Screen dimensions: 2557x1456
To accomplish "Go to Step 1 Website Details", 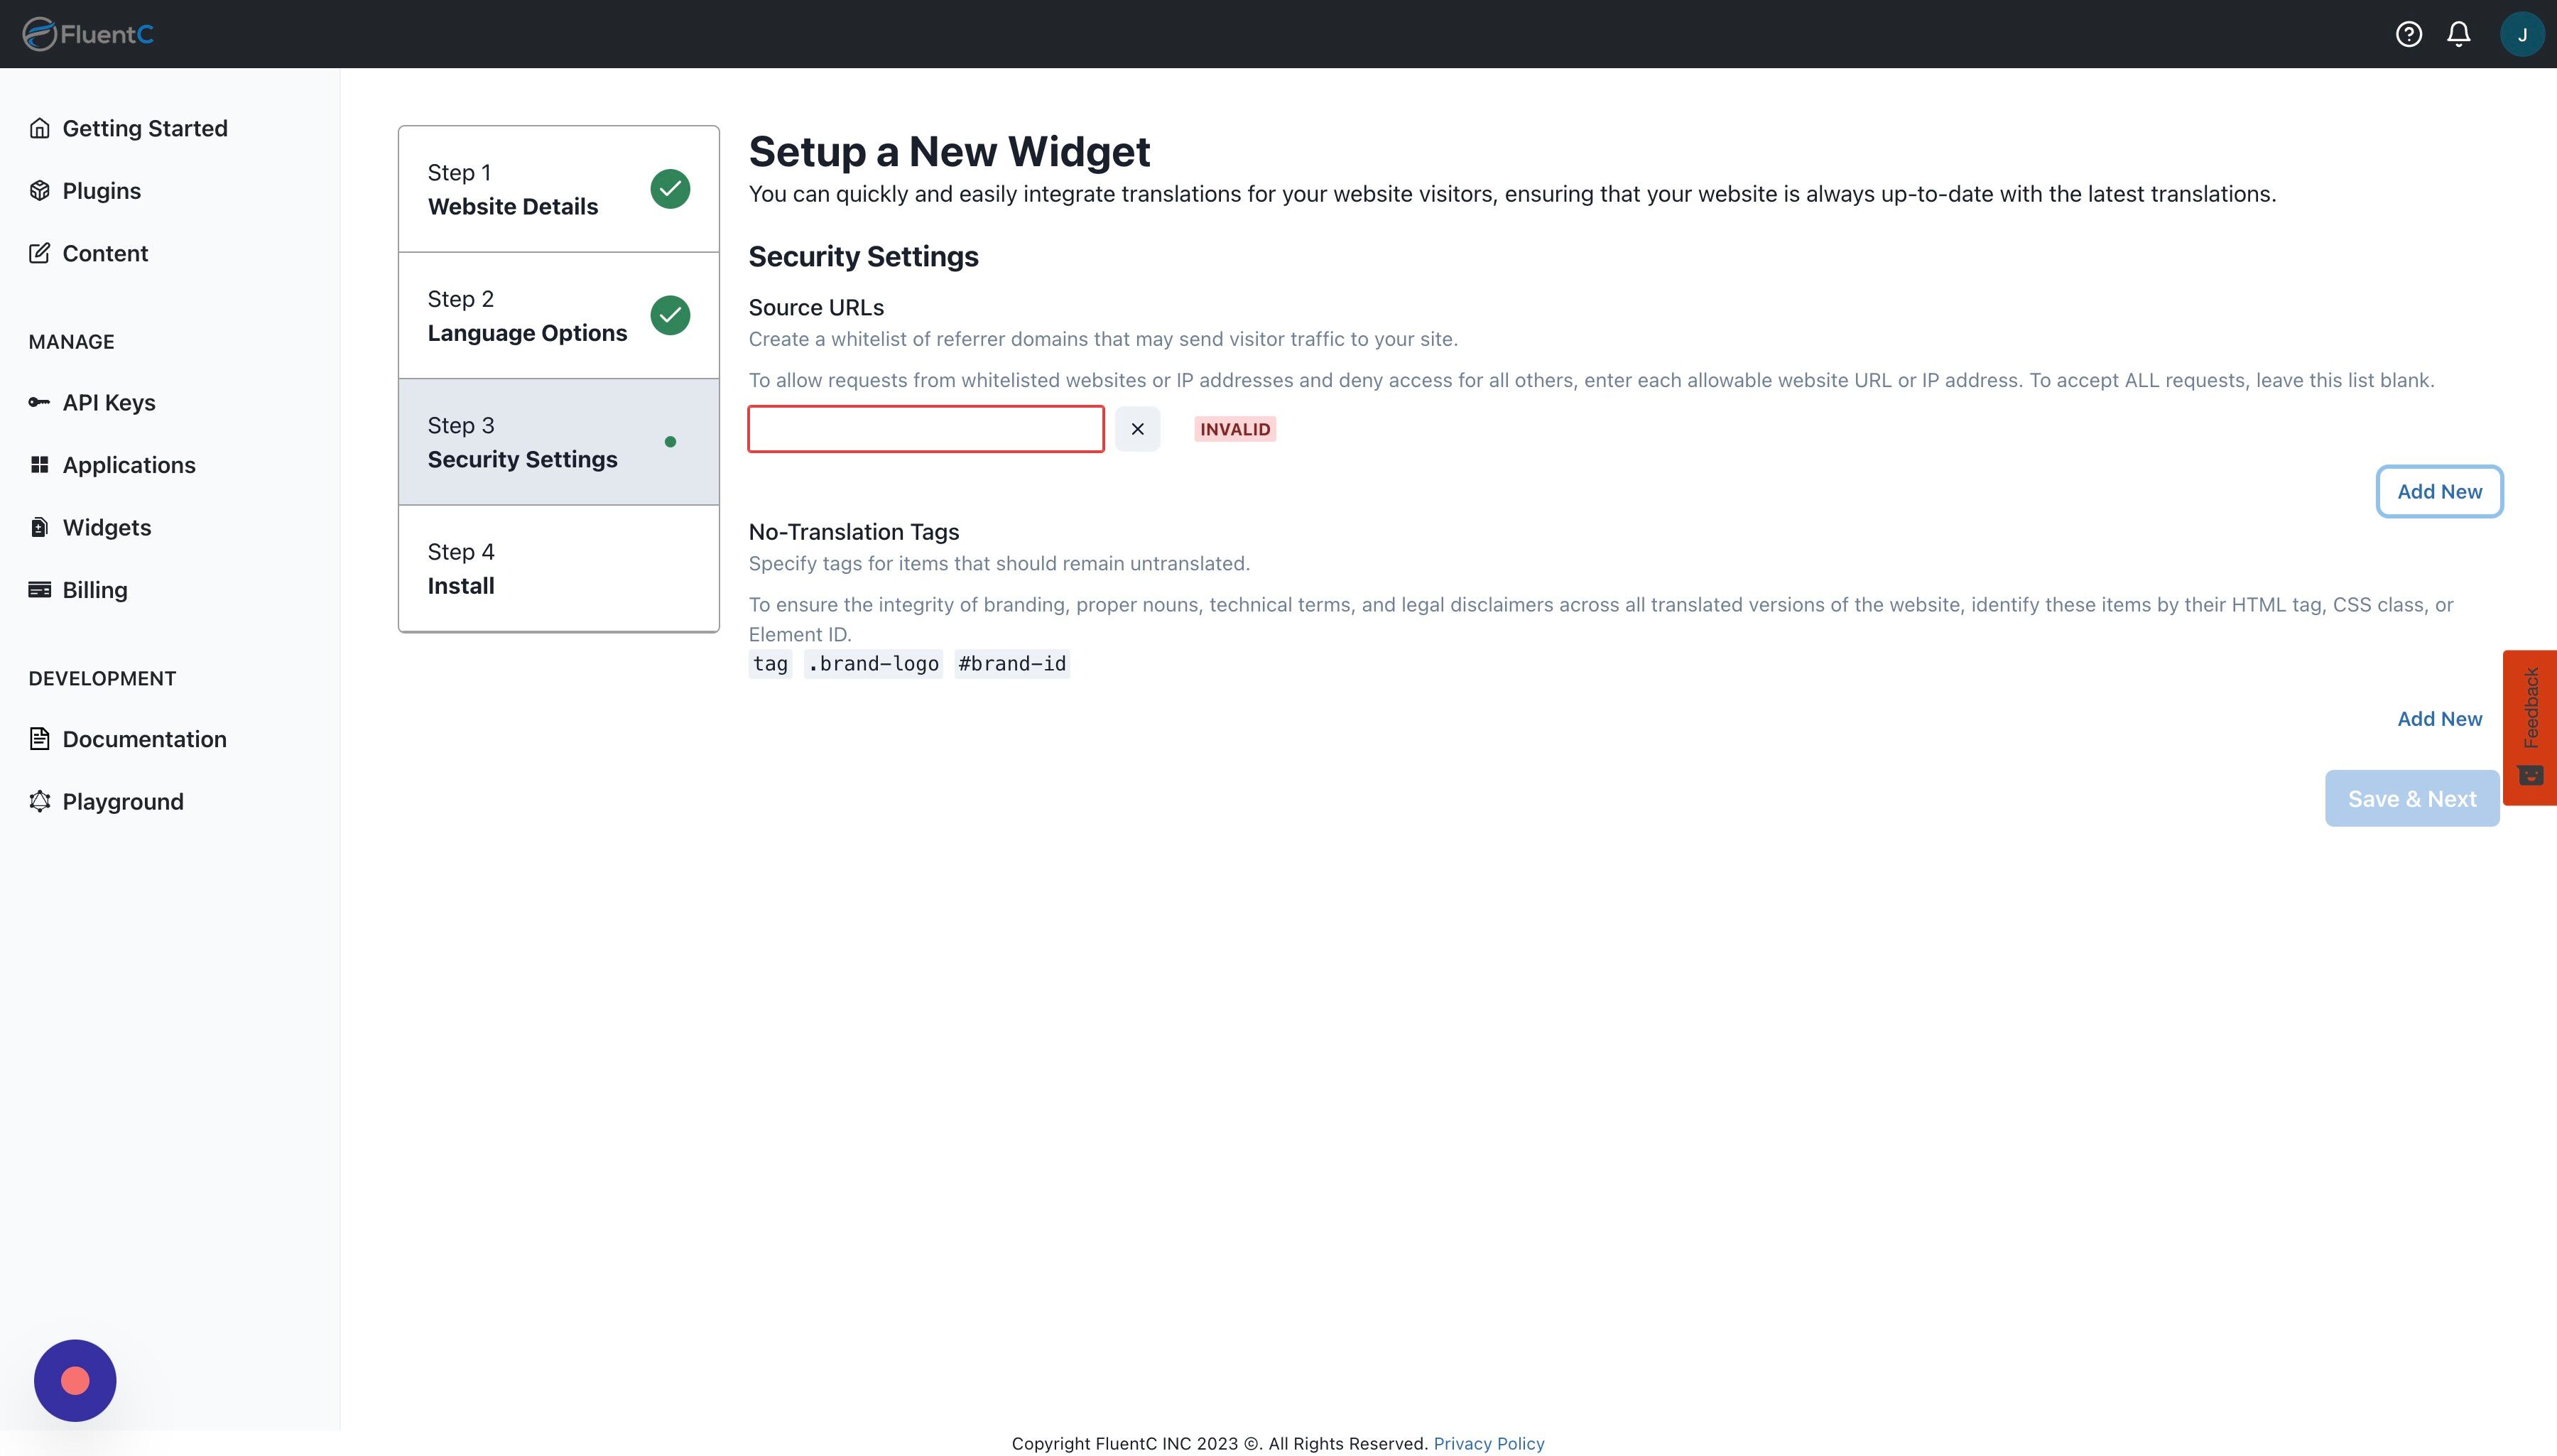I will pyautogui.click(x=558, y=189).
